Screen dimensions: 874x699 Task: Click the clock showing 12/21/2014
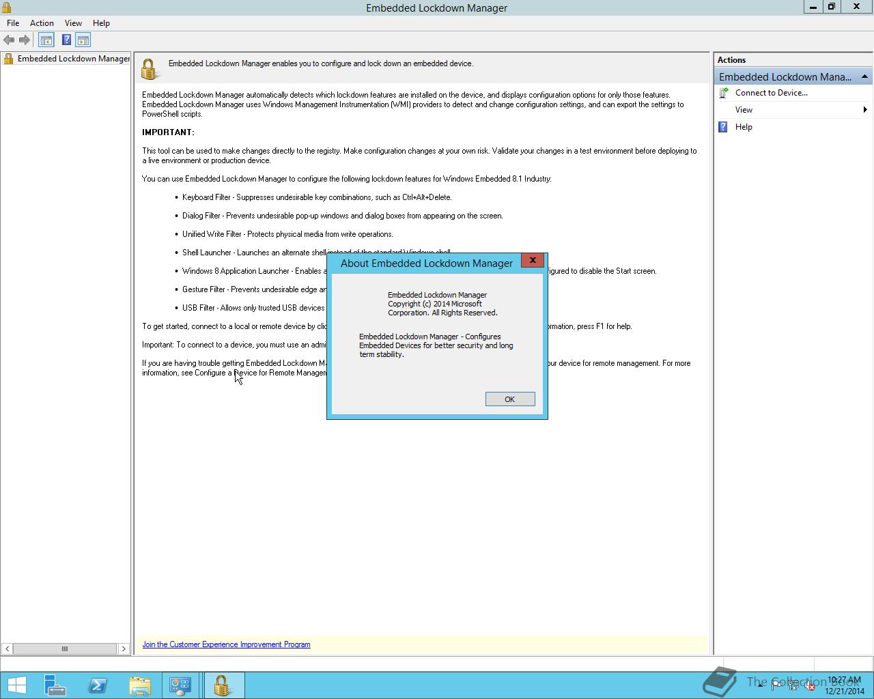pyautogui.click(x=845, y=685)
